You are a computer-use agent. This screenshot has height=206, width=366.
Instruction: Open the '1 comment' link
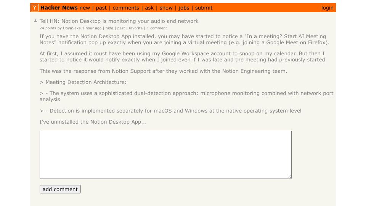157,28
